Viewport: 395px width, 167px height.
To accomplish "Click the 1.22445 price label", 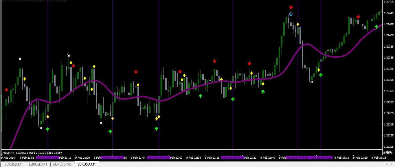I will (x=389, y=13).
